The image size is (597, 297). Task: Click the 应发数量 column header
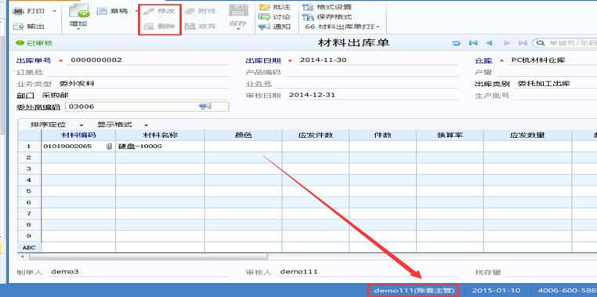[528, 135]
